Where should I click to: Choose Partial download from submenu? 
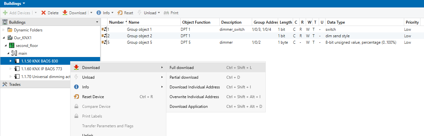(184, 77)
